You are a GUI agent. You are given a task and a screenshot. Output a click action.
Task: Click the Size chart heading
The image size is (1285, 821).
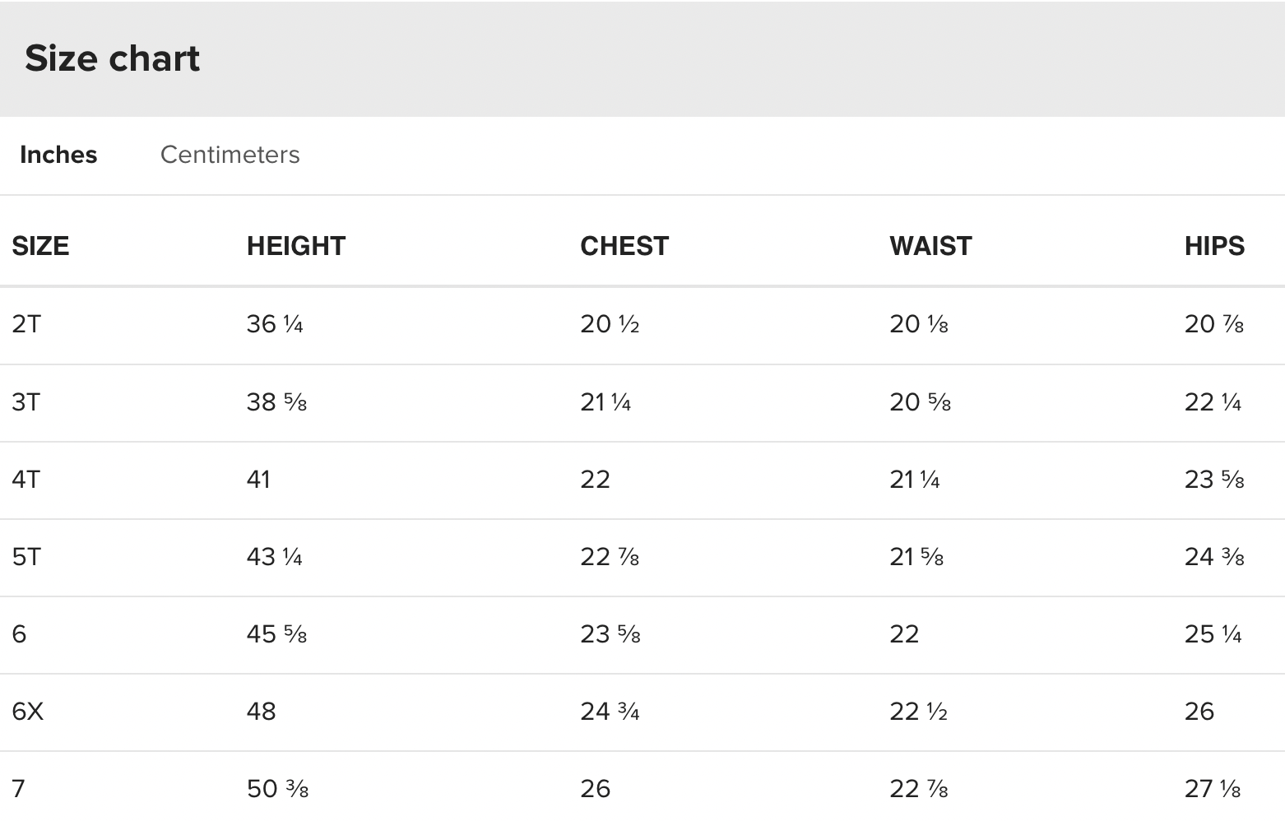(x=113, y=58)
